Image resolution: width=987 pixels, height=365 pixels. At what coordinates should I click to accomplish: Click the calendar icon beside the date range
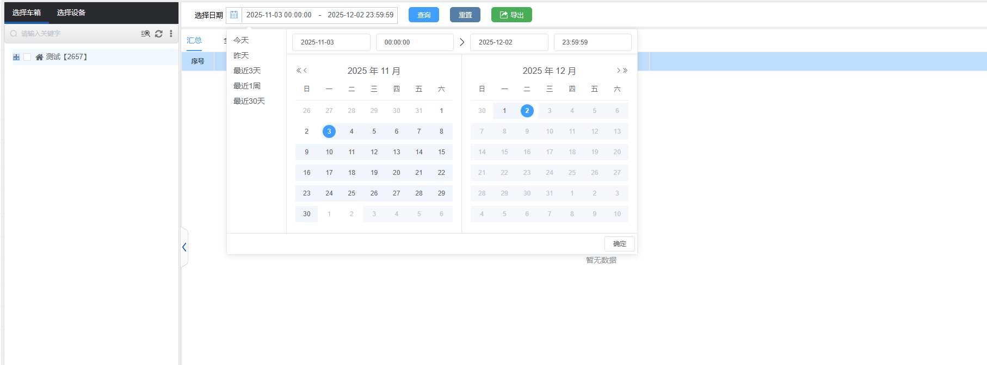(234, 15)
